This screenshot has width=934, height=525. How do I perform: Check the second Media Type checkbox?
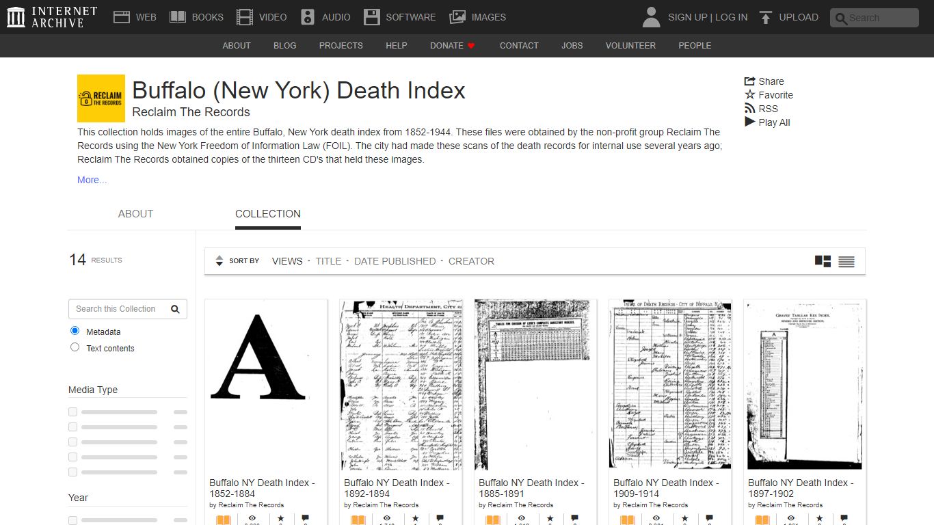tap(73, 427)
